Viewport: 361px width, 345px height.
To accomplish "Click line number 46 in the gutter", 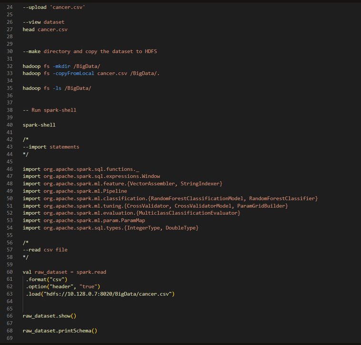I will (10, 169).
